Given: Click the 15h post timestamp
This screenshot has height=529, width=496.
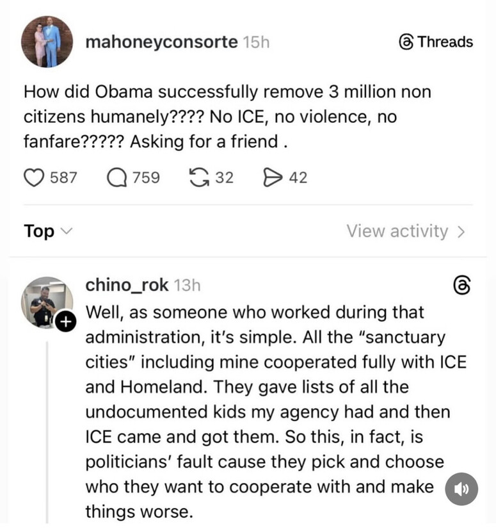Looking at the screenshot, I should [256, 42].
